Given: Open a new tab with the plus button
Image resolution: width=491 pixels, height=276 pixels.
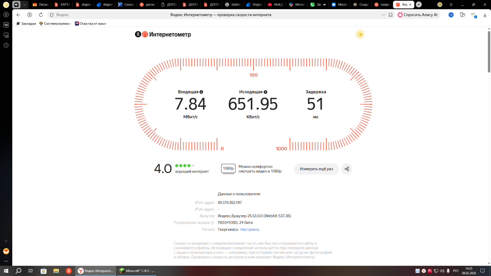Looking at the screenshot, I should point(419,4).
